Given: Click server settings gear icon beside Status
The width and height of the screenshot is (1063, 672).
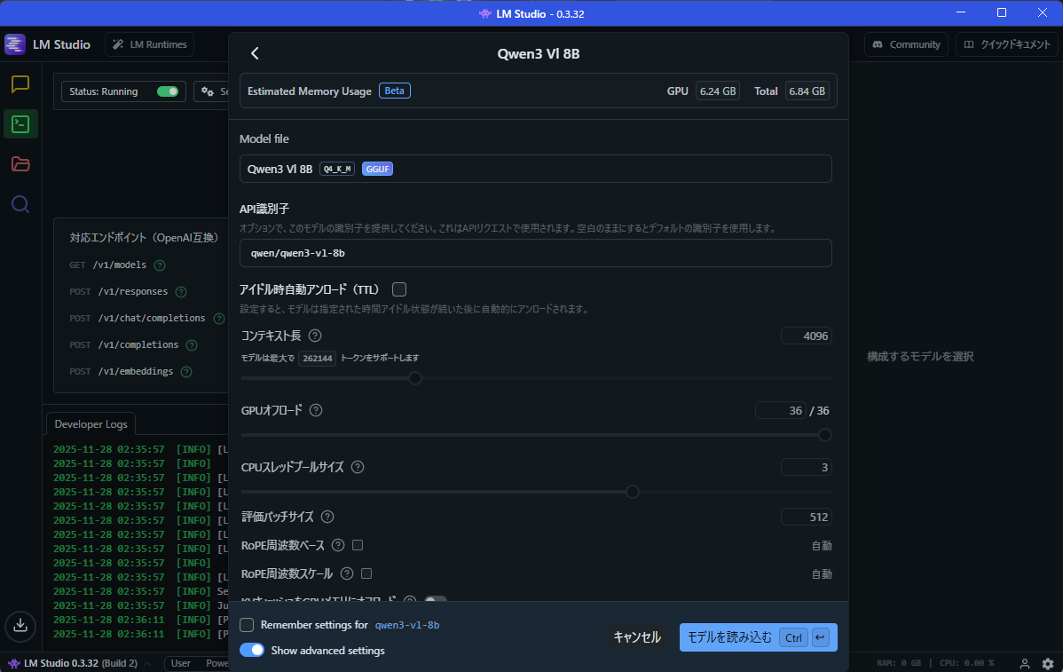Looking at the screenshot, I should pos(208,91).
